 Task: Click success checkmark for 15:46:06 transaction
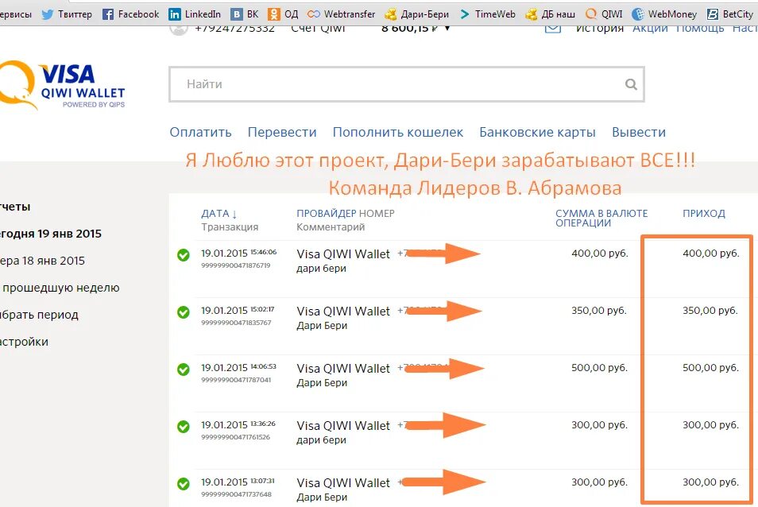point(184,255)
